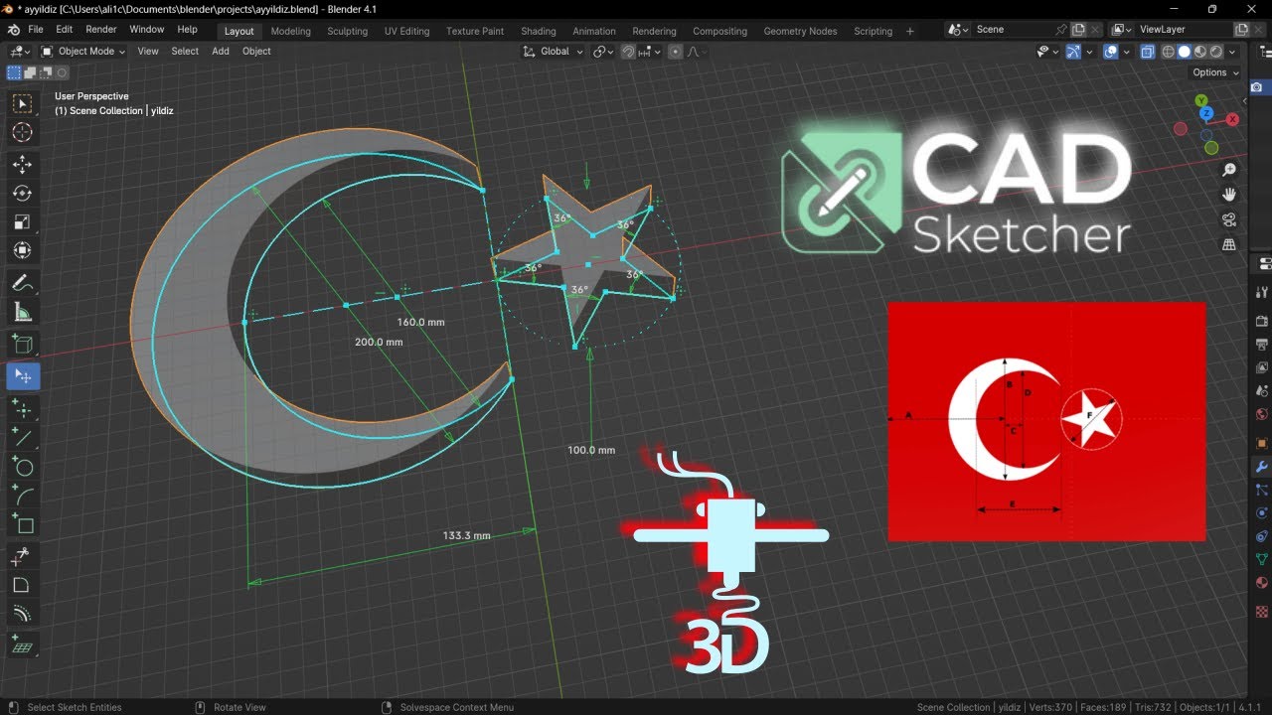1272x715 pixels.
Task: Switch perspective/orthographic grid gizmo
Action: [x=1229, y=244]
